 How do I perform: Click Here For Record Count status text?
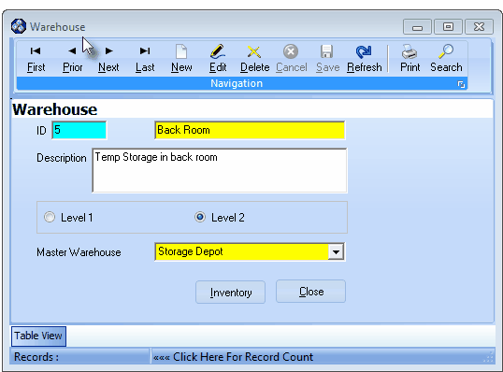[x=233, y=357]
